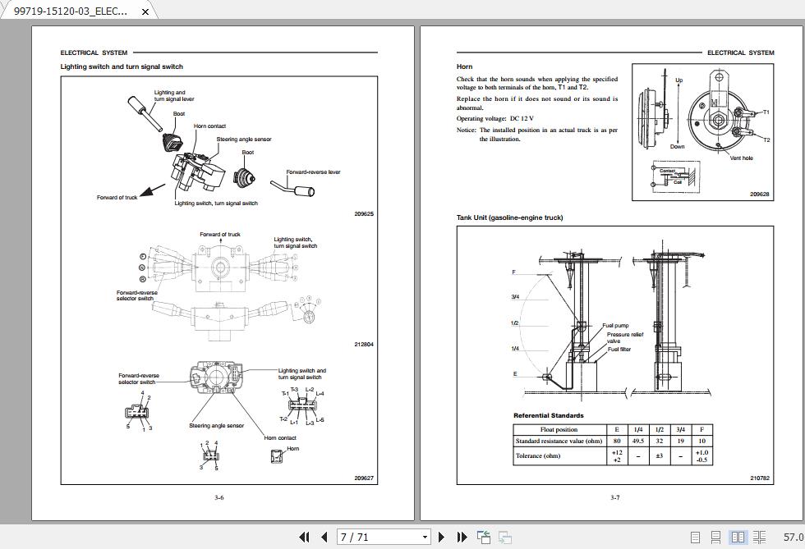The height and width of the screenshot is (549, 805).
Task: Rotate the page counterclockwise
Action: click(482, 537)
